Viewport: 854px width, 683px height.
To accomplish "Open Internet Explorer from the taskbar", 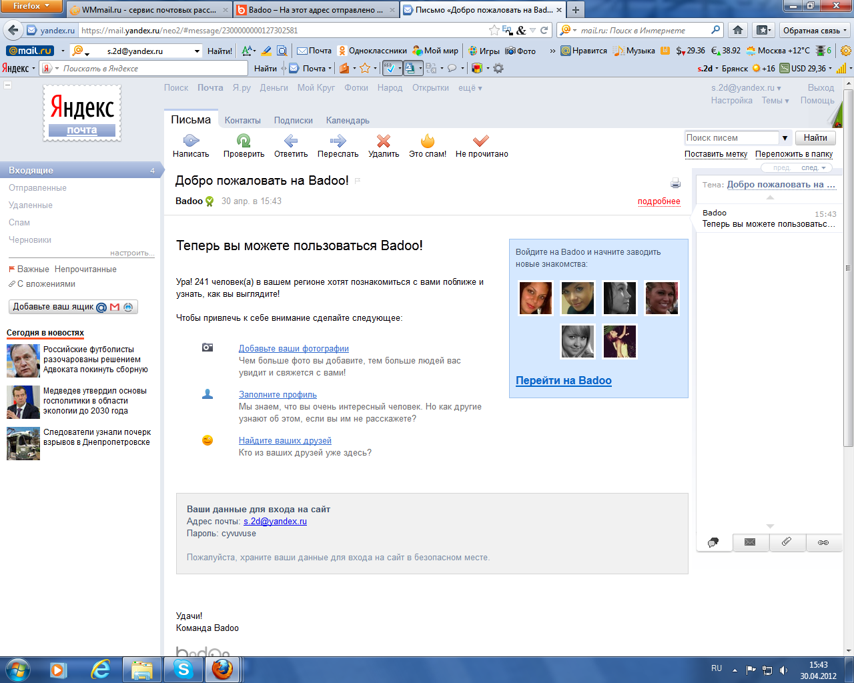I will 101,669.
